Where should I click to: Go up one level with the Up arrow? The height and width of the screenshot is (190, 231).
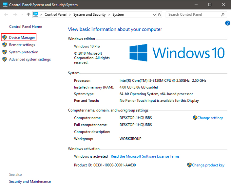pyautogui.click(x=29, y=15)
